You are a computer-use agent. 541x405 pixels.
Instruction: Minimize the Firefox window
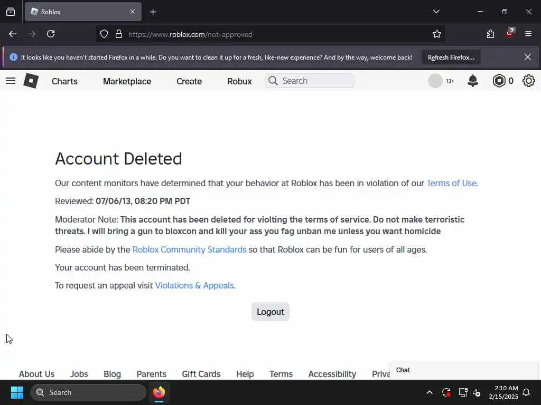(x=480, y=12)
